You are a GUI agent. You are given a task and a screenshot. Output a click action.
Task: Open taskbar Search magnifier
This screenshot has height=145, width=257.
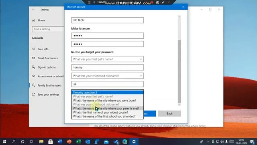pyautogui.click(x=14, y=141)
